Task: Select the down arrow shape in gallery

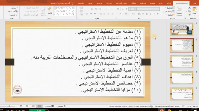Action: [x=61, y=11]
